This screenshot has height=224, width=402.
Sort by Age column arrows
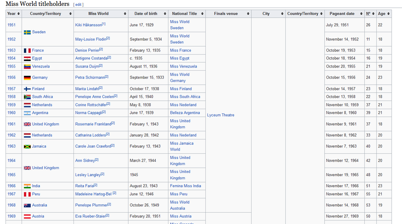388,14
